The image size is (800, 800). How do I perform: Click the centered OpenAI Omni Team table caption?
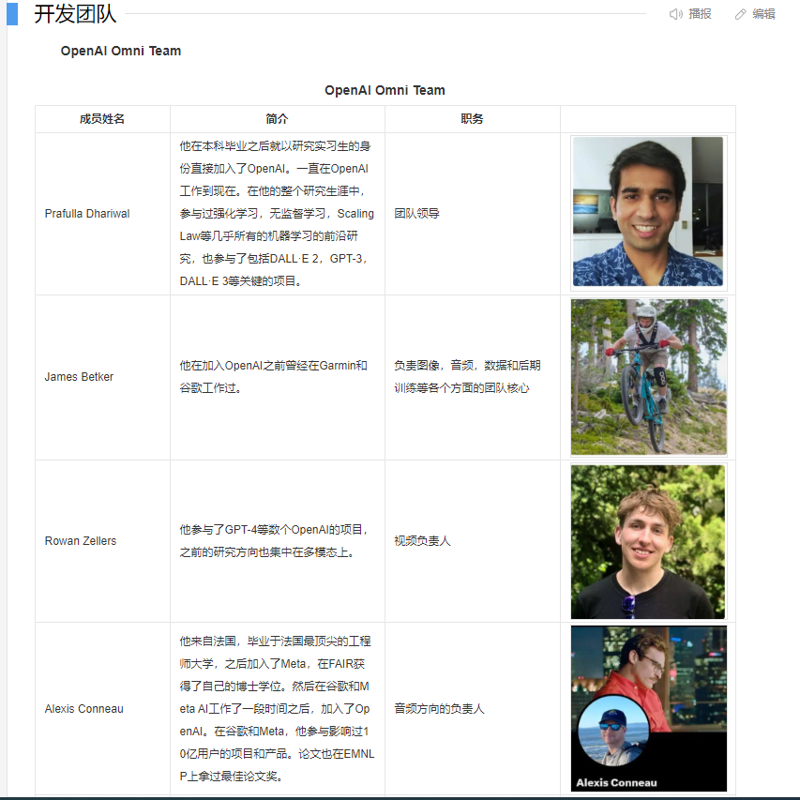point(385,90)
